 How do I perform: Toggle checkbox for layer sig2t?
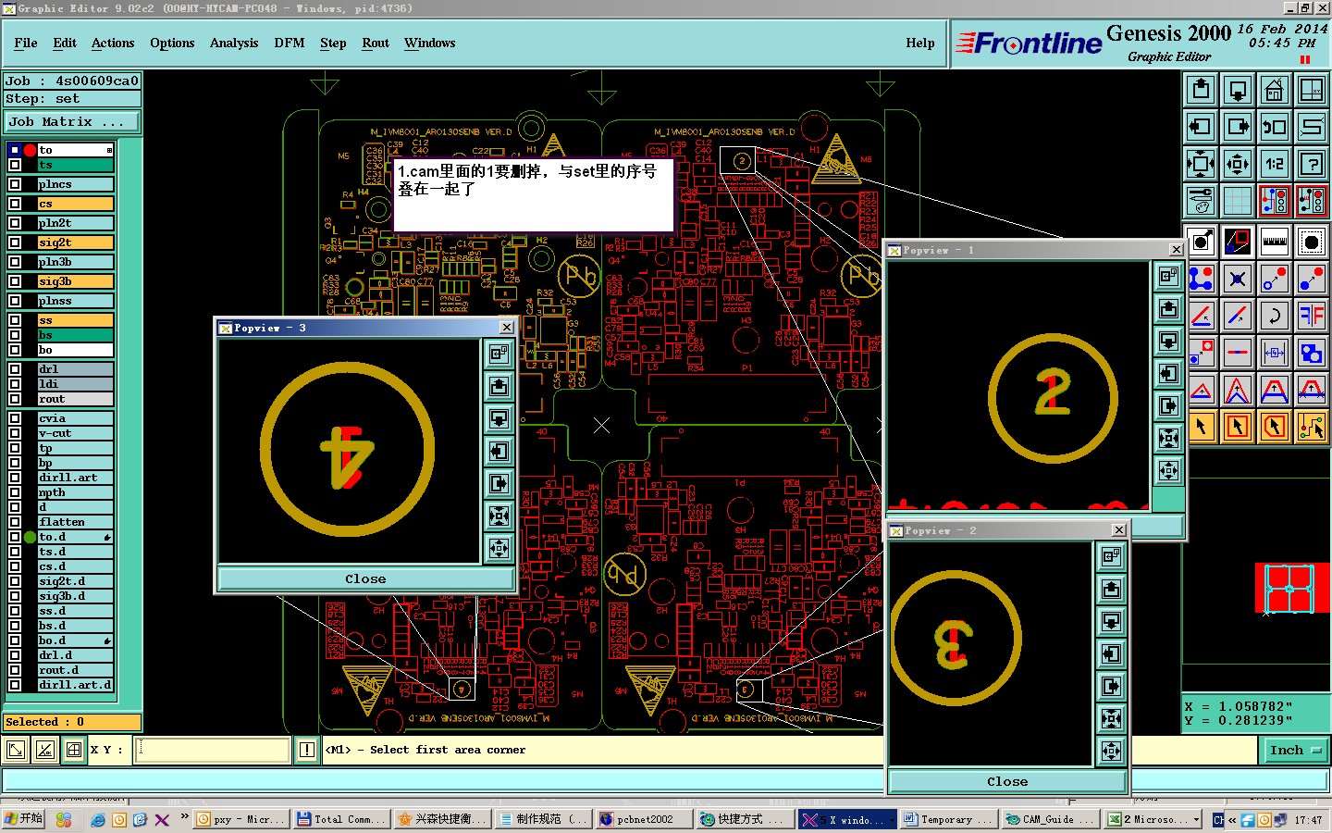pos(15,242)
